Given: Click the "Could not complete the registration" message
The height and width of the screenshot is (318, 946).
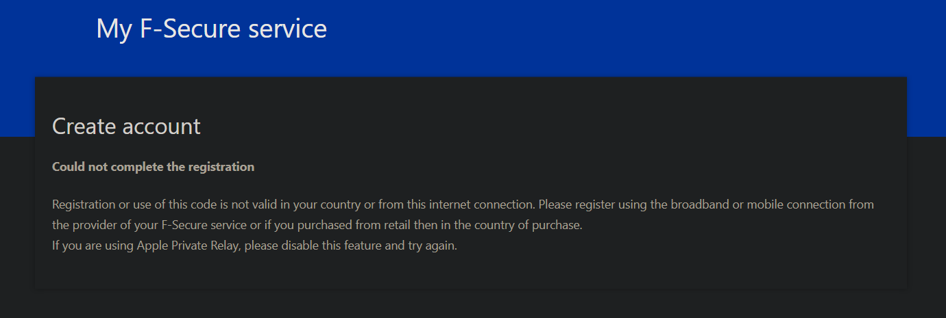Looking at the screenshot, I should click(153, 167).
